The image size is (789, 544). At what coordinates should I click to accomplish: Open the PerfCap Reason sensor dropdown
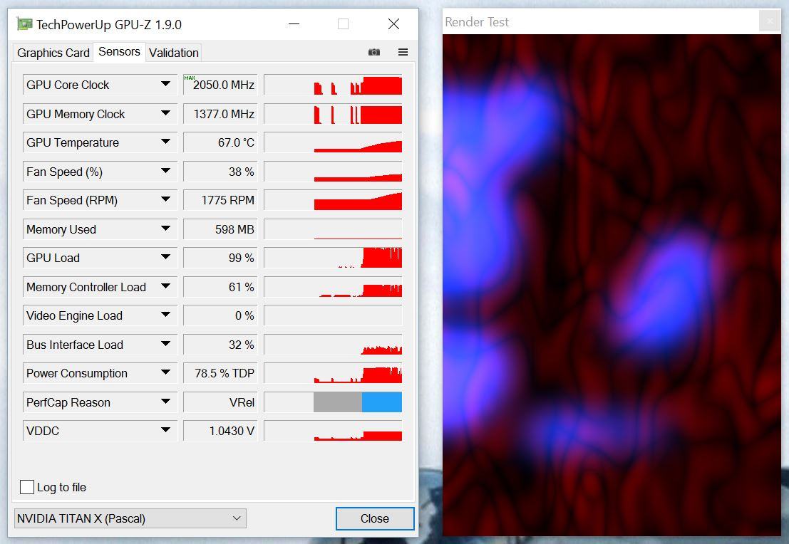[165, 402]
